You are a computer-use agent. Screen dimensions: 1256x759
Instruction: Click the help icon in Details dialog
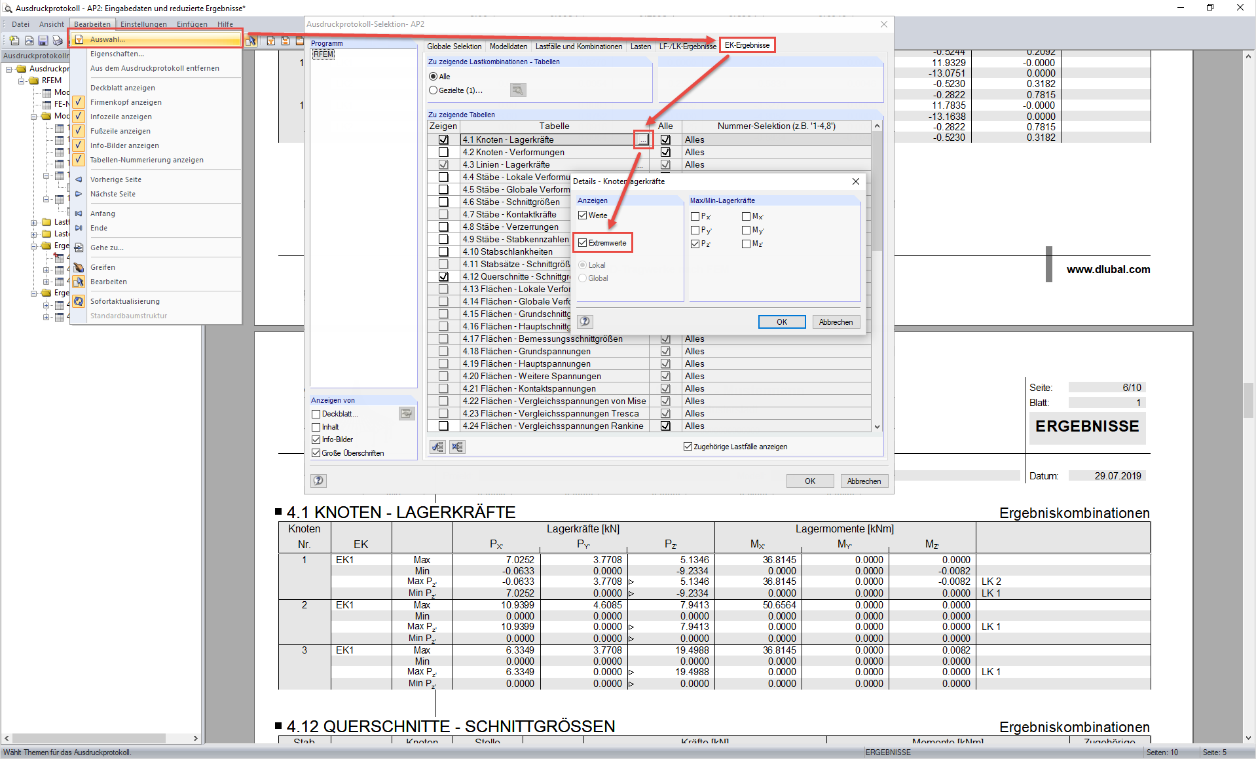(585, 322)
